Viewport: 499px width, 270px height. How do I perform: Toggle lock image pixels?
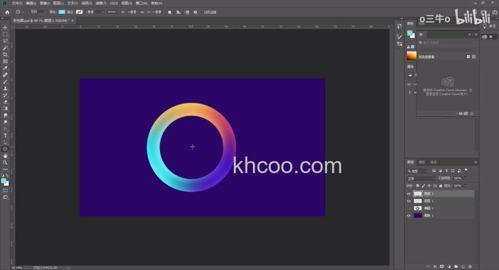(423, 186)
